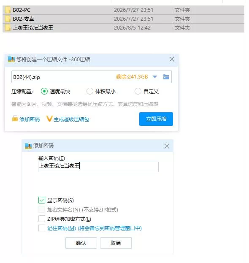Viewport: 249px width, 263px height.
Task: Click the browse folder icon beside archive filename
Action: tap(166, 77)
